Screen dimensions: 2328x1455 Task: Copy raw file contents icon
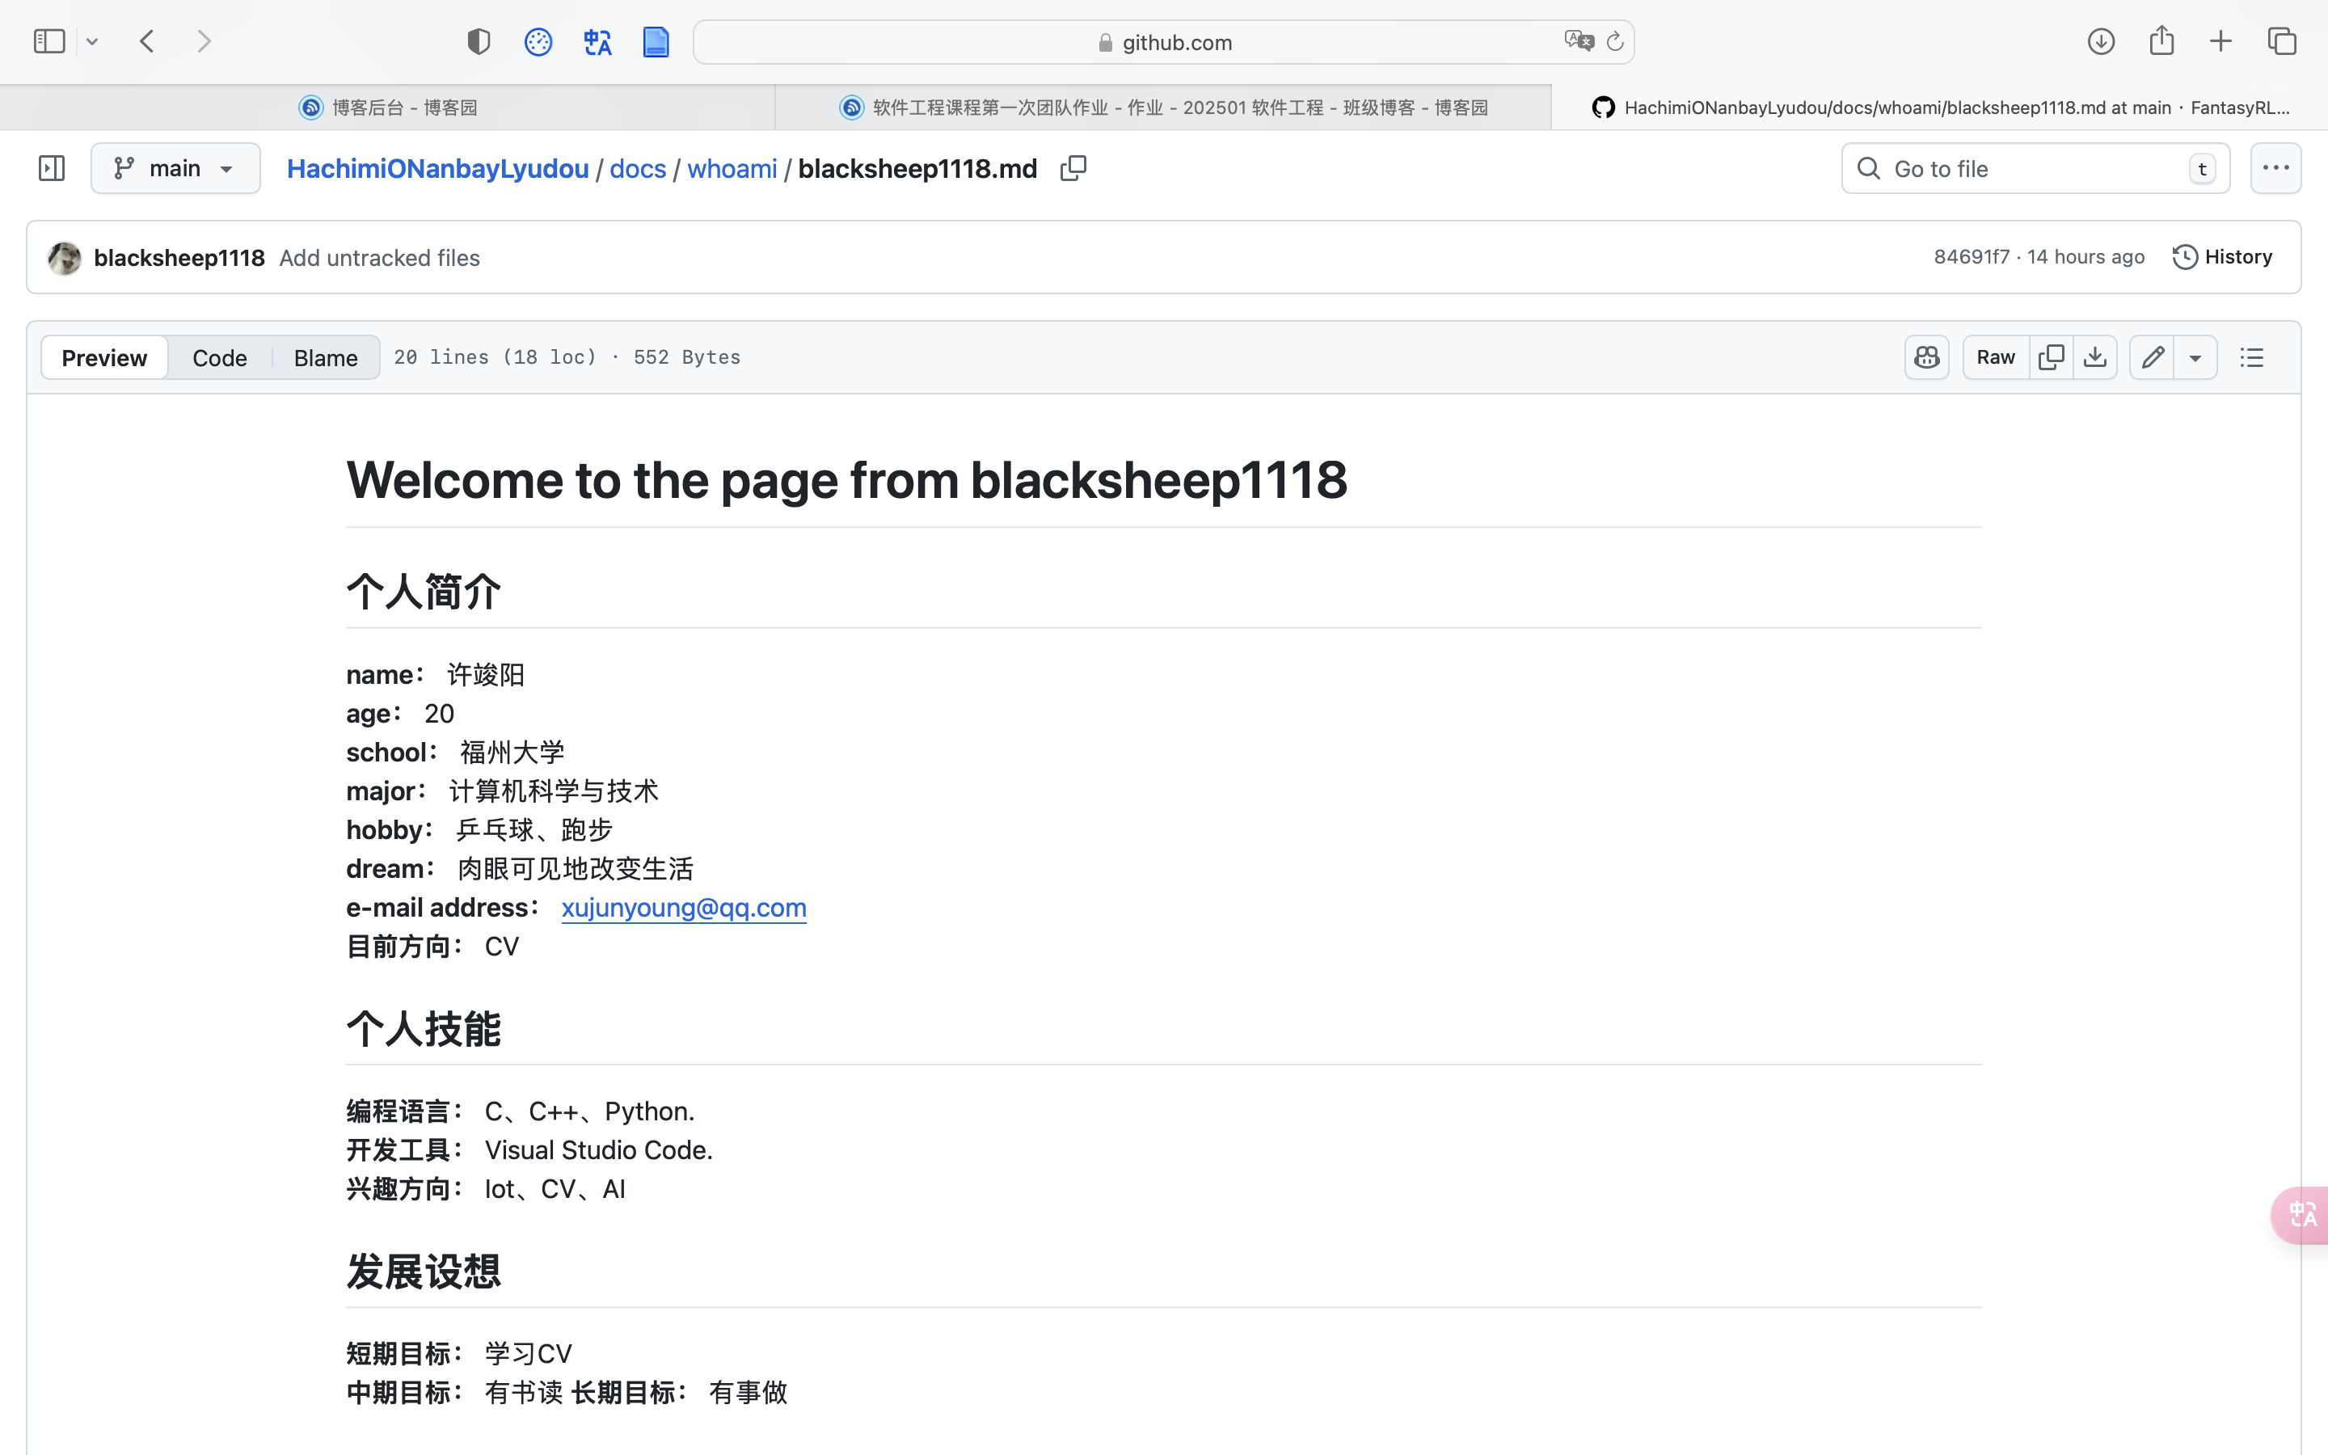coord(2050,357)
